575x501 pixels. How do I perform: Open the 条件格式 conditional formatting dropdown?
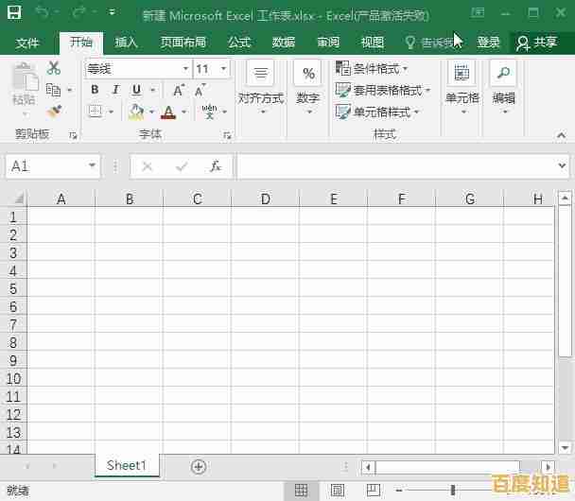(374, 69)
